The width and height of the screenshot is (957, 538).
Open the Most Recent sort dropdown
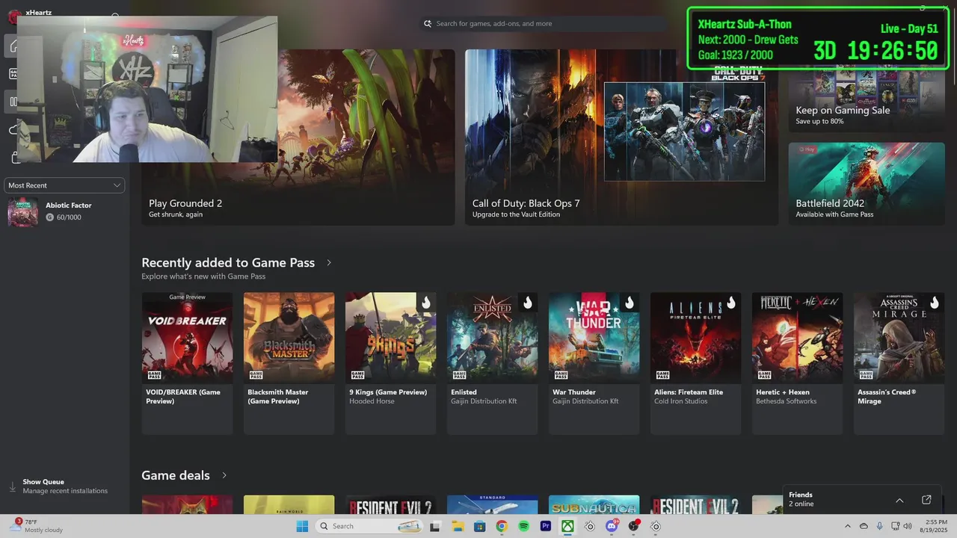64,185
